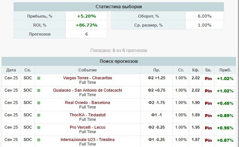The height and width of the screenshot is (147, 239).
Task: Click green status icon for Thor/KA row
Action: tap(39, 115)
